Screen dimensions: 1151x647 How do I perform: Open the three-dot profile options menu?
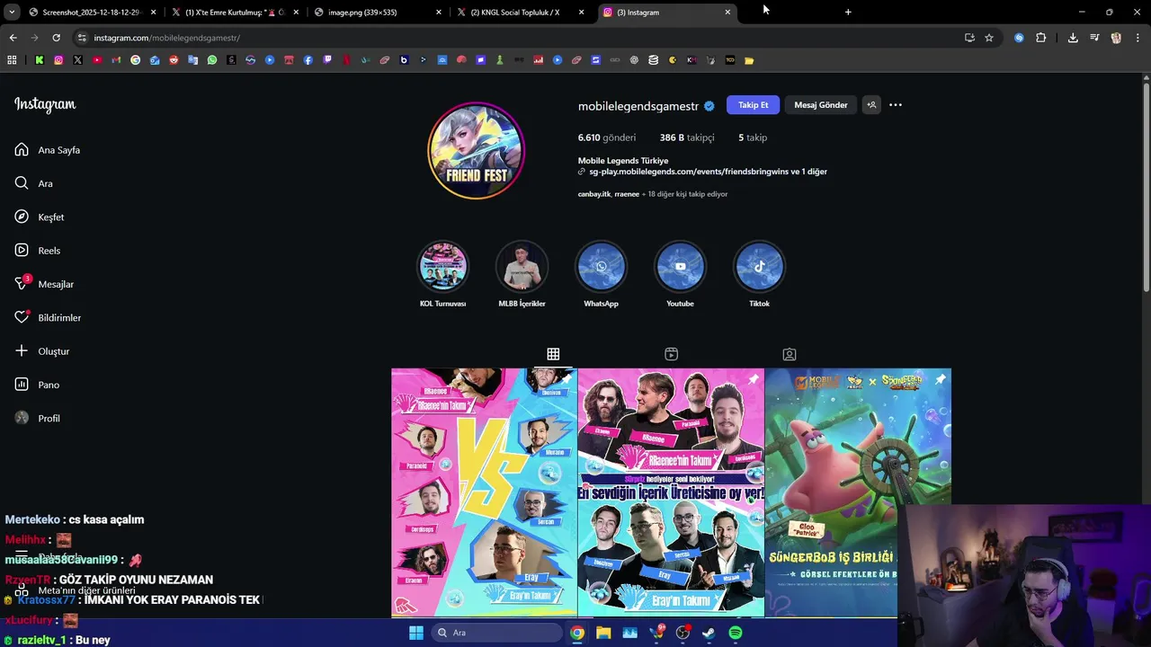[896, 105]
